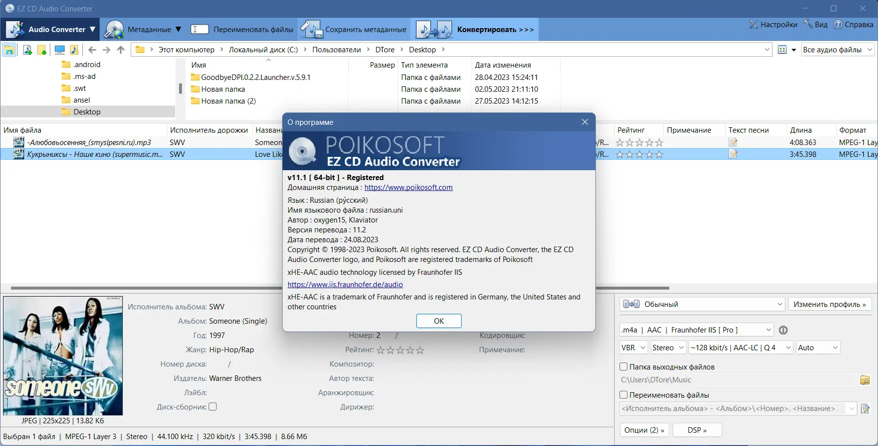Viewport: 878px width, 446px height.
Task: Click the Someone SWV album cover art
Action: tap(63, 356)
